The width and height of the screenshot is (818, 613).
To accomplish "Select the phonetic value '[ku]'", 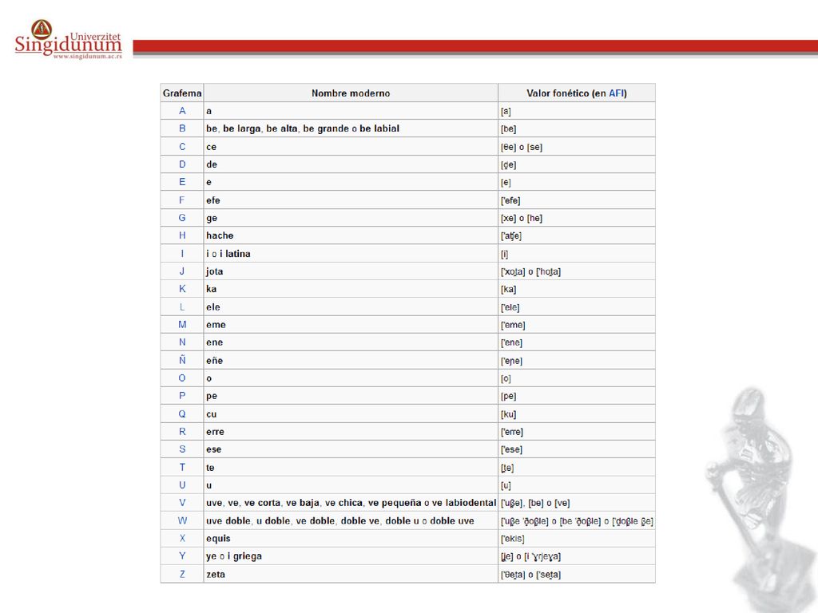I will (x=508, y=414).
